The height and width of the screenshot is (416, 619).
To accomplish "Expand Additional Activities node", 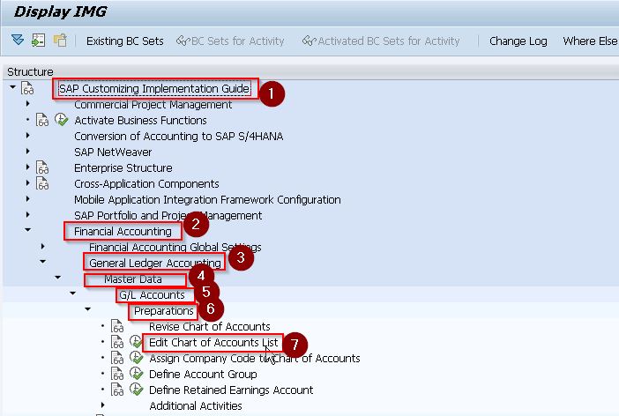I will point(102,405).
